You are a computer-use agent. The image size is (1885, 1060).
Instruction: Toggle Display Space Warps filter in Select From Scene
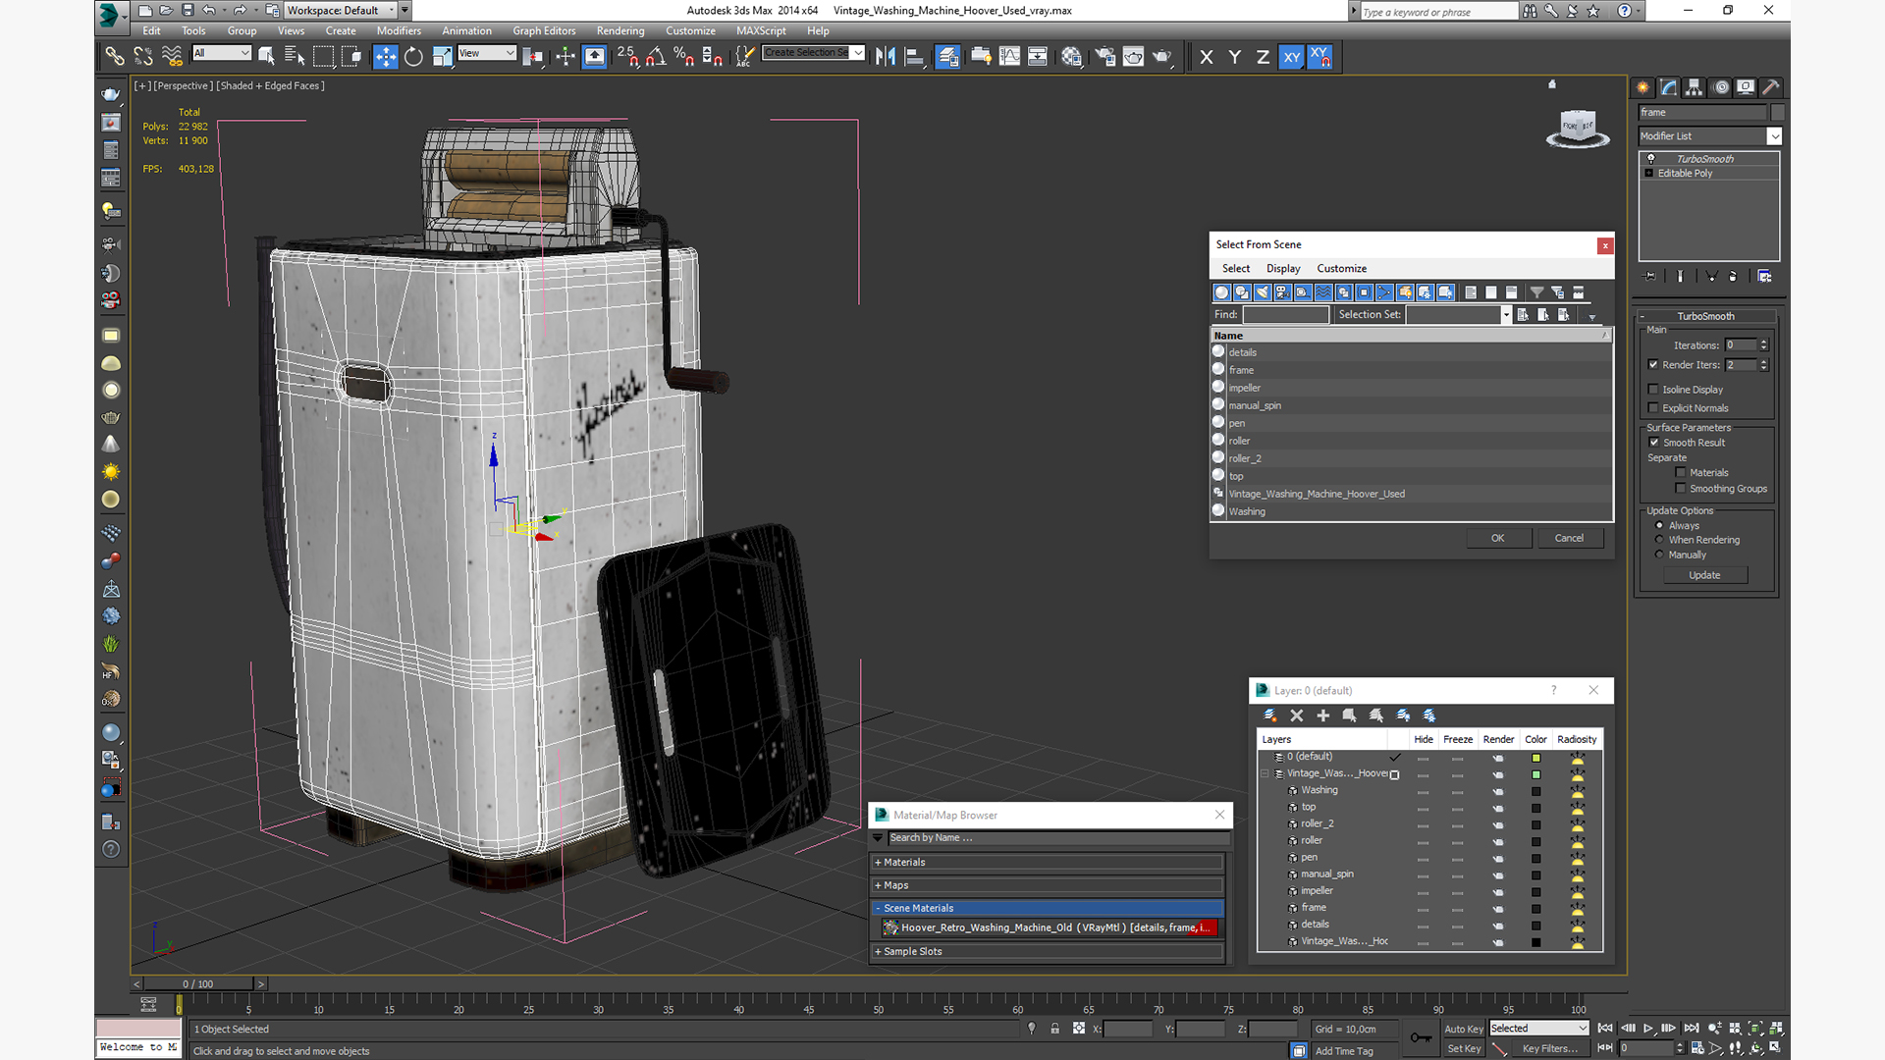[1323, 292]
